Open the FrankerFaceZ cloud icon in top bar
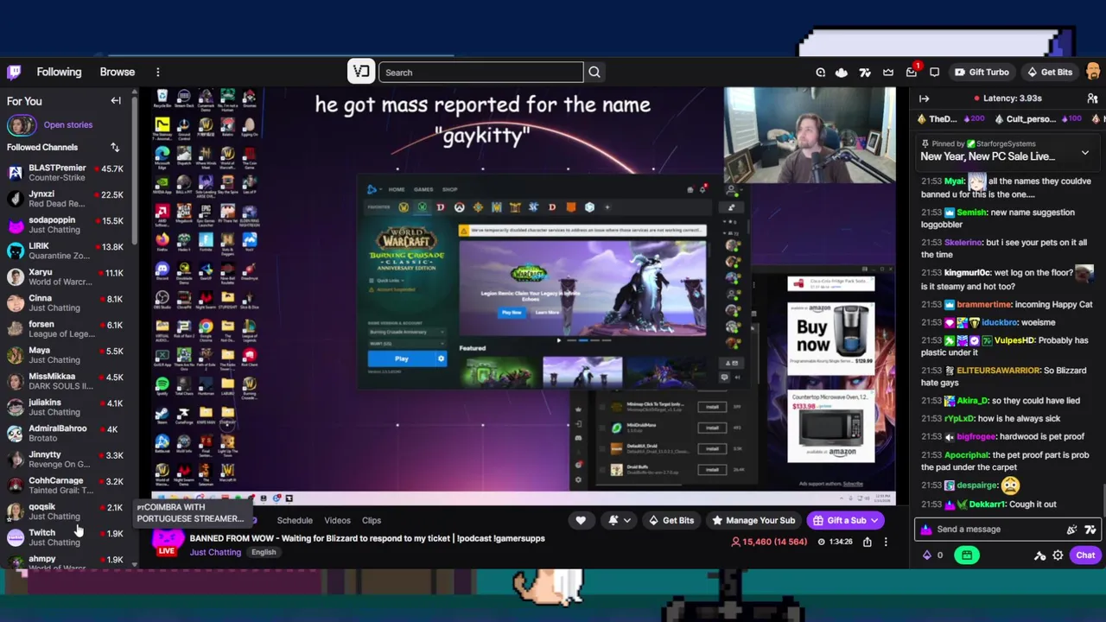 842,73
